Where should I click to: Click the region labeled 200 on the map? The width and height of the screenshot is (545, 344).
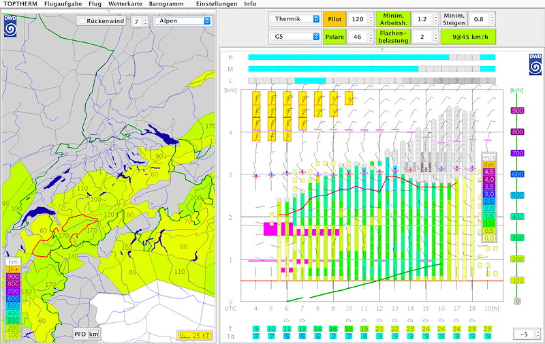click(x=196, y=198)
